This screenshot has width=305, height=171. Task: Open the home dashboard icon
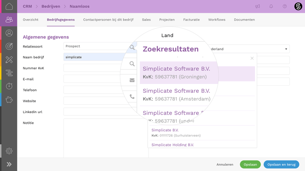9,6
